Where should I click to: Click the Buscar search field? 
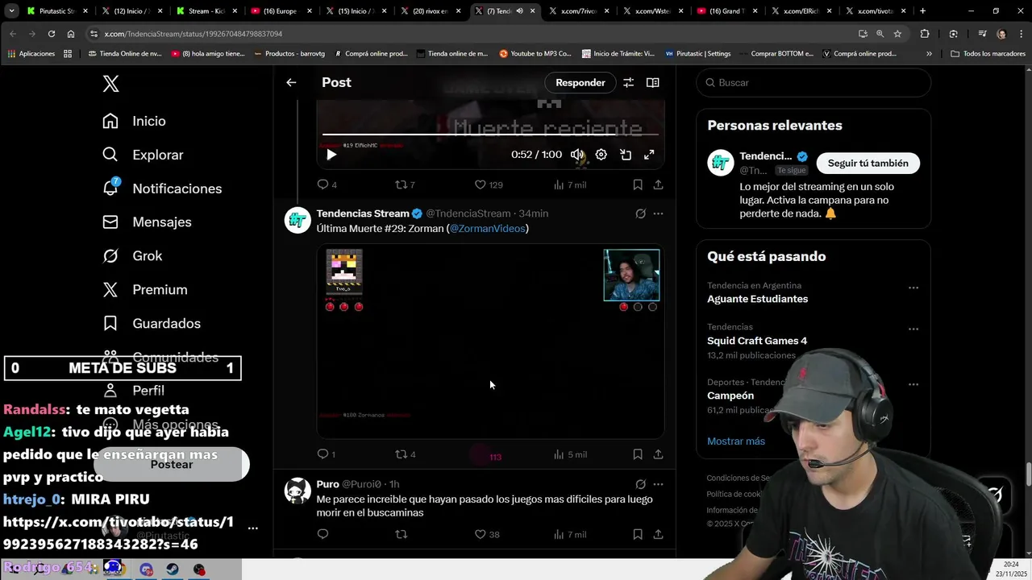click(814, 82)
